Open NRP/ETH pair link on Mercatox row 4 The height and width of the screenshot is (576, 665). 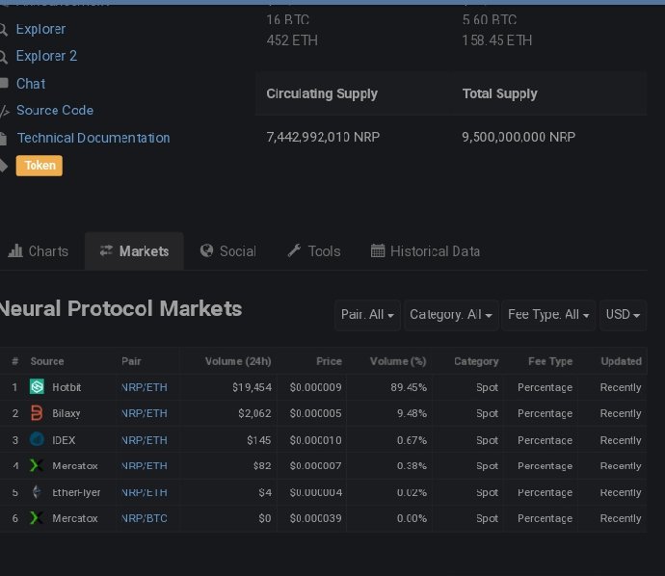[145, 466]
